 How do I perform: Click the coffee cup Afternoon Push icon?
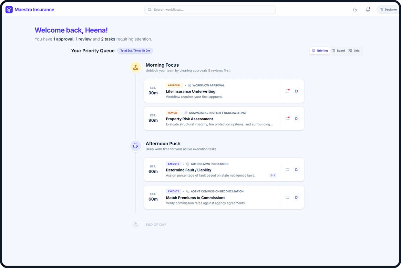135,146
